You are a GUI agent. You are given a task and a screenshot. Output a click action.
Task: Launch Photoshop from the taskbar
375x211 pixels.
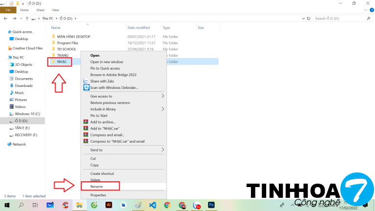pos(211,205)
